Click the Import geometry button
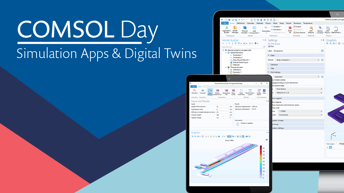 tap(297, 27)
